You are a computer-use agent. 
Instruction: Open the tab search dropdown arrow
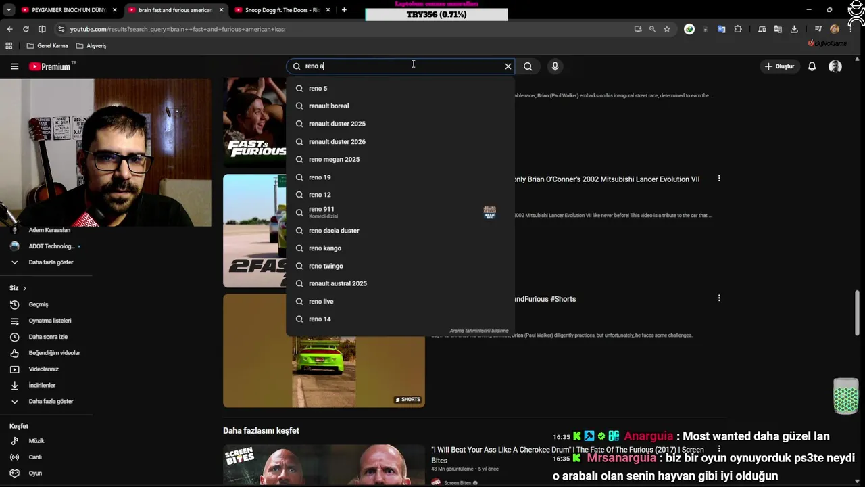[8, 10]
